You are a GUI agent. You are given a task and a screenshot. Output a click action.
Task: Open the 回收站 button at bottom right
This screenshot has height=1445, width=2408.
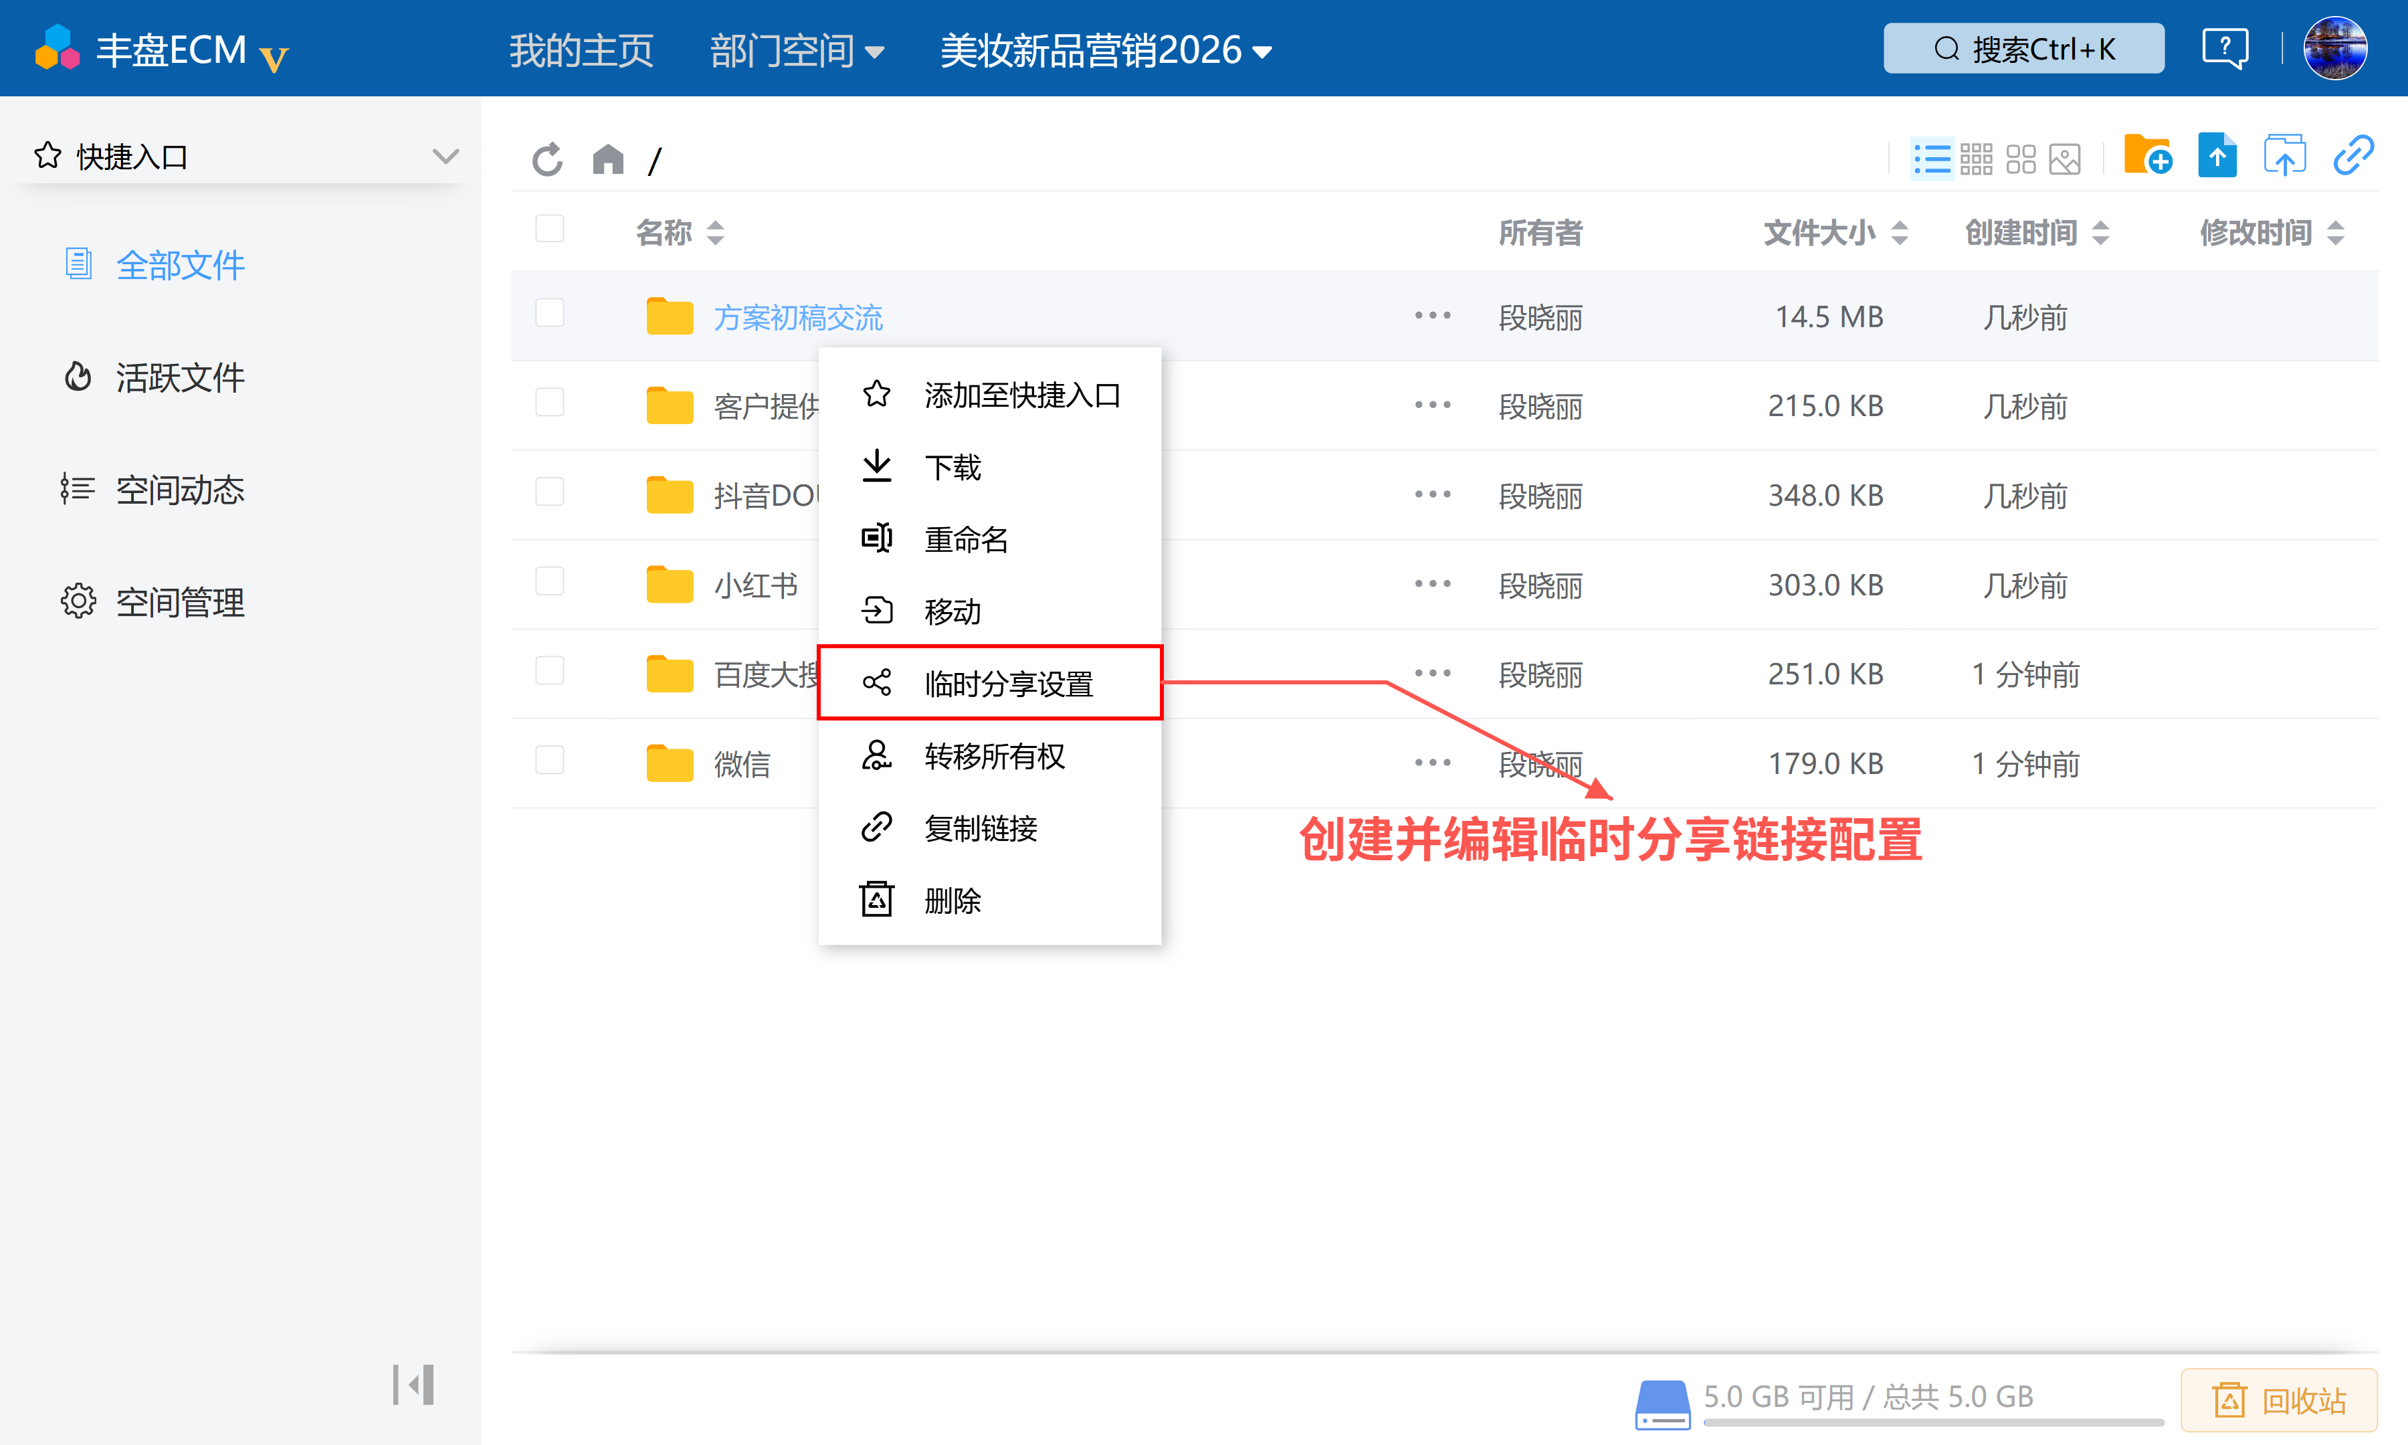pyautogui.click(x=2278, y=1400)
